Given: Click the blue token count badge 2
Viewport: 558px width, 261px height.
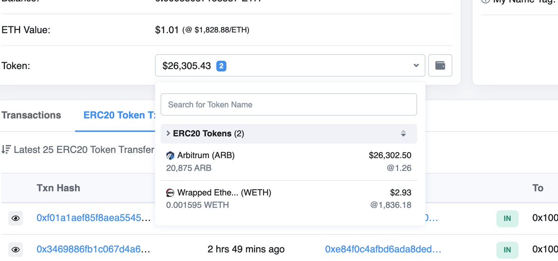Looking at the screenshot, I should click(221, 66).
